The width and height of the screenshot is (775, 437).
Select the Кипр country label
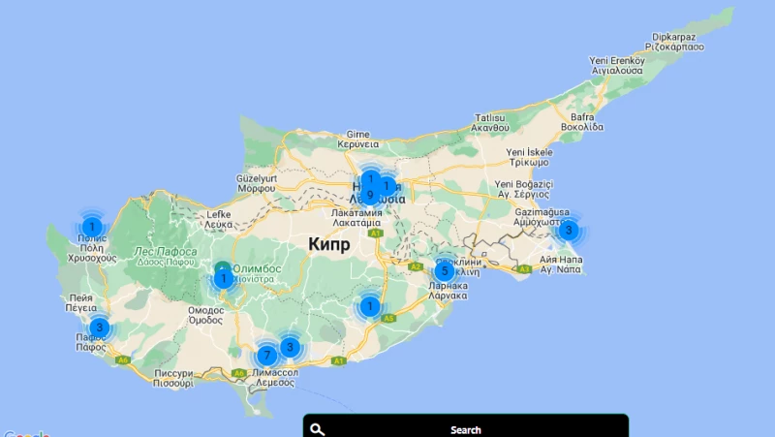click(329, 244)
